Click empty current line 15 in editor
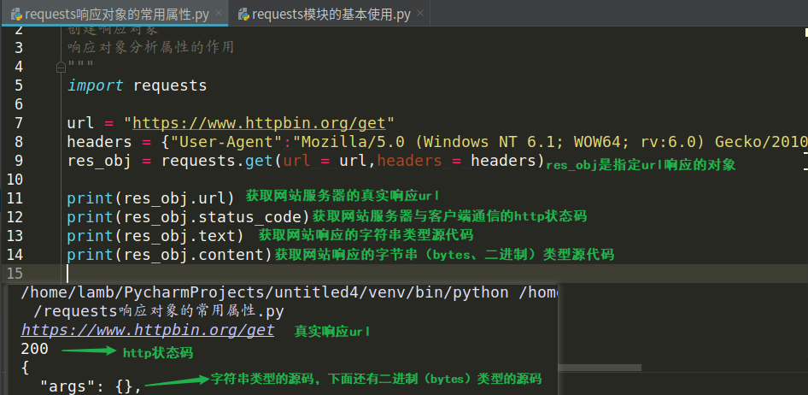808x395 pixels. [433, 274]
